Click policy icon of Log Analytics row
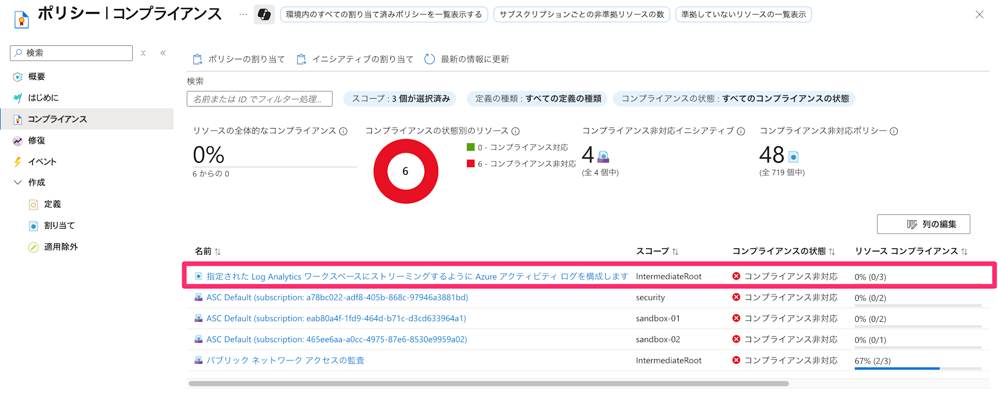Image resolution: width=998 pixels, height=401 pixels. coord(198,276)
